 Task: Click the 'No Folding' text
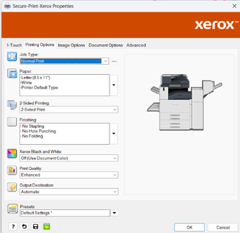coord(32,136)
